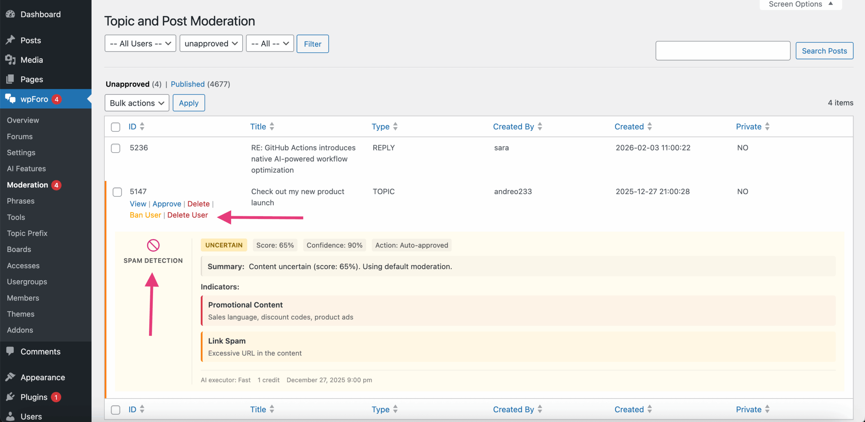Click the Pages sidebar icon
The image size is (865, 422).
click(x=10, y=79)
